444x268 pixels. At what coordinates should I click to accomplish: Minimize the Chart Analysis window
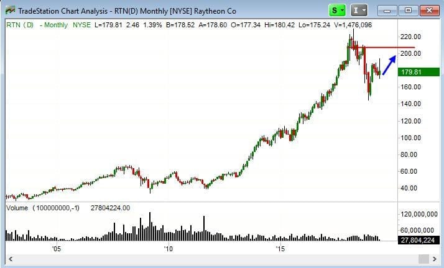pos(388,11)
